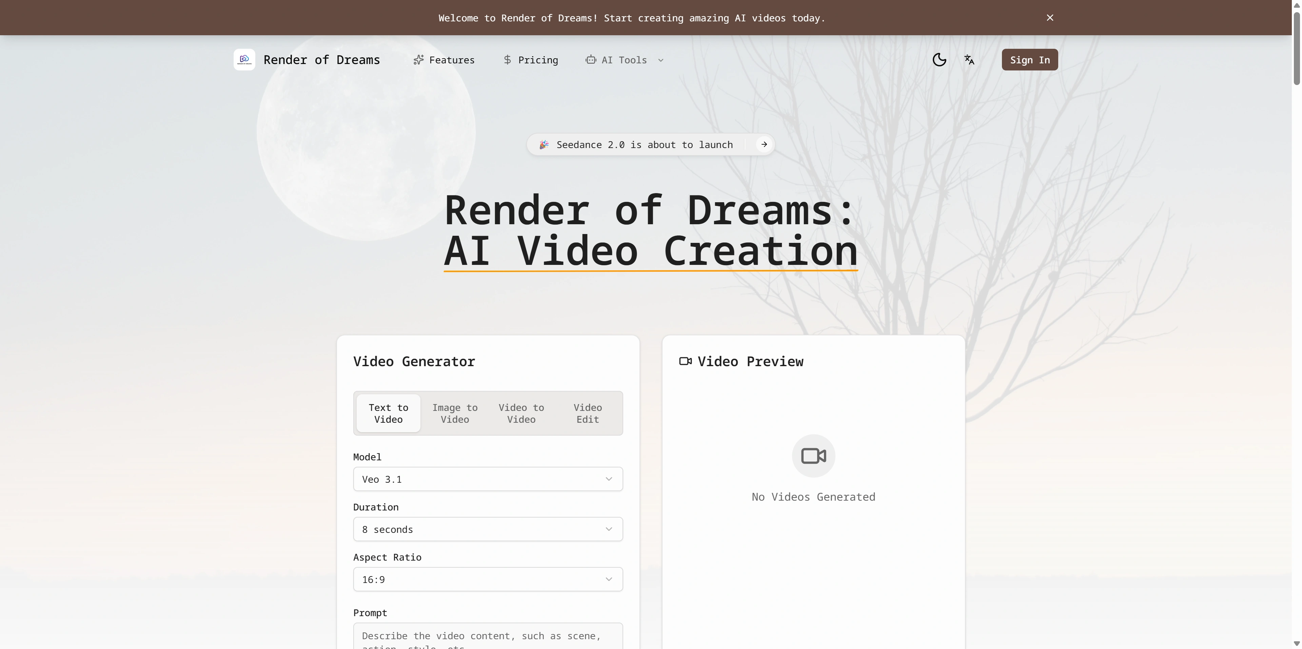The width and height of the screenshot is (1302, 649).
Task: Expand the Duration dropdown for 8 seconds
Action: point(487,529)
